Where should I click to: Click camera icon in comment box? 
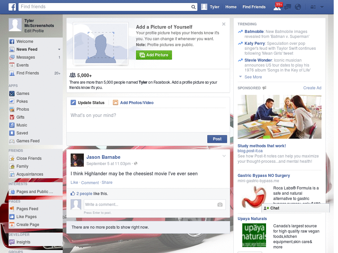pos(220,205)
